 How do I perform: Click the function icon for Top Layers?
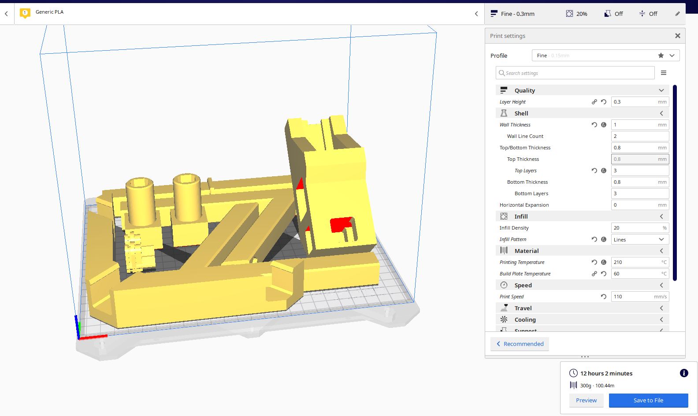click(604, 171)
